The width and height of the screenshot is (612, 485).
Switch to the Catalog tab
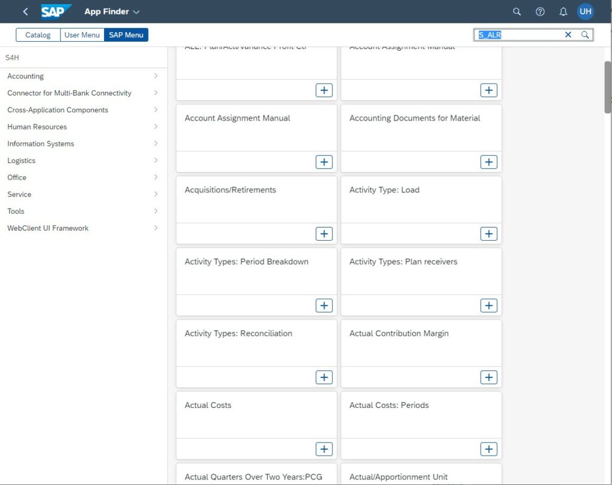[38, 35]
